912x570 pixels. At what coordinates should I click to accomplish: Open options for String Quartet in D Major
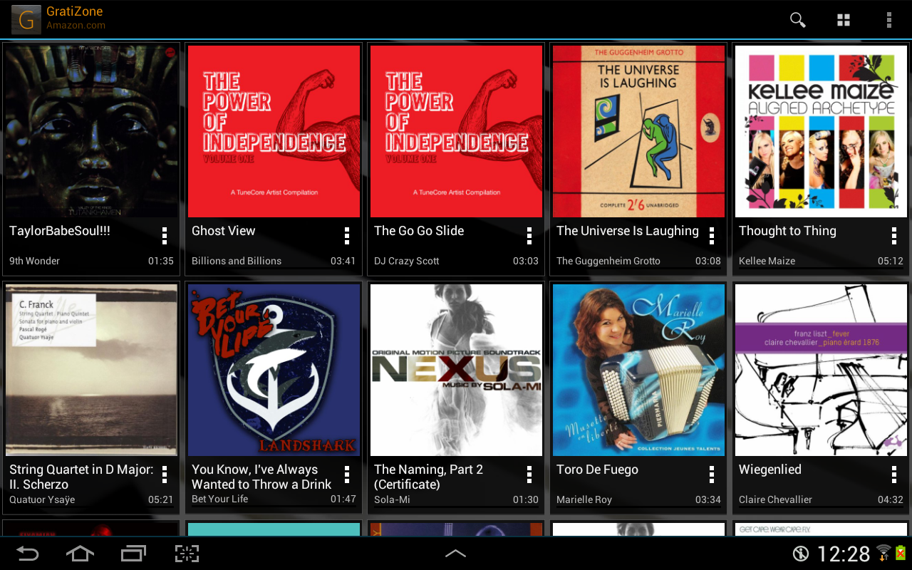tap(165, 475)
